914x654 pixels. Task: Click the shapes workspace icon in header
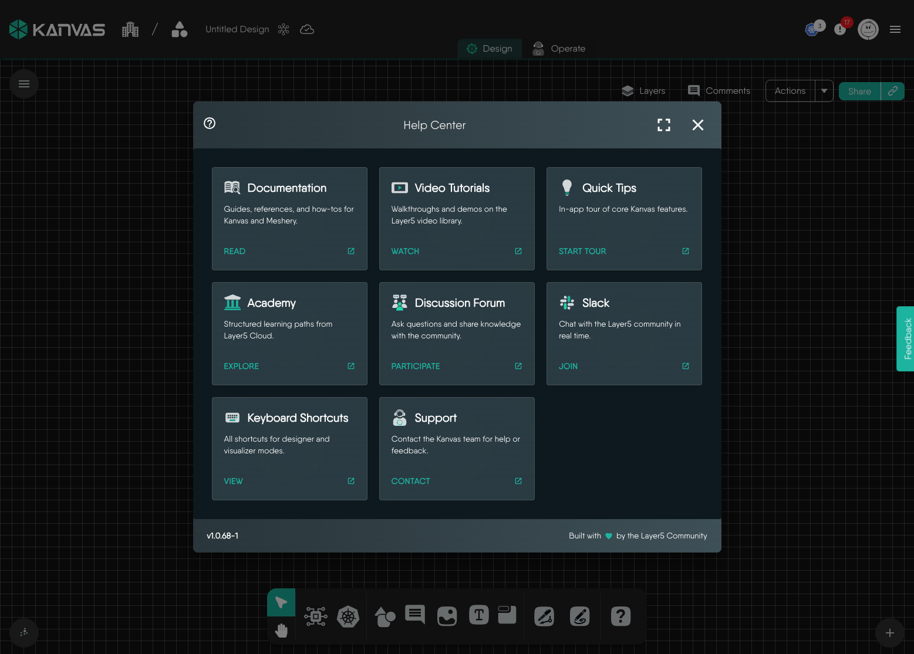pyautogui.click(x=180, y=29)
